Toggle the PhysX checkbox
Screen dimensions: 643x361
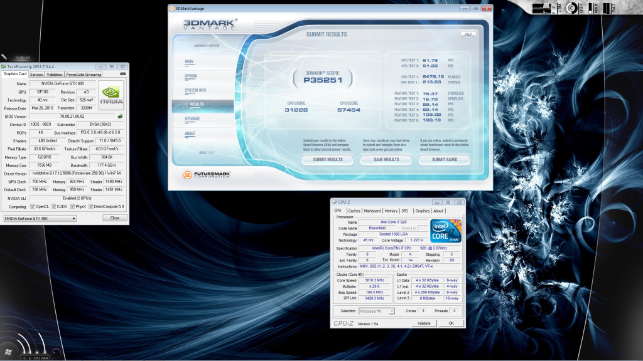[x=72, y=206]
